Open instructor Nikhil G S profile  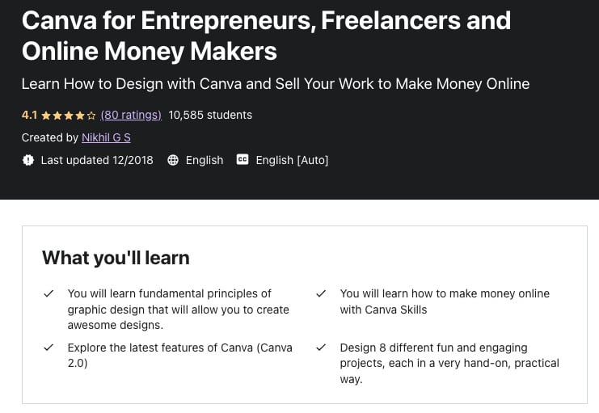[x=106, y=137]
